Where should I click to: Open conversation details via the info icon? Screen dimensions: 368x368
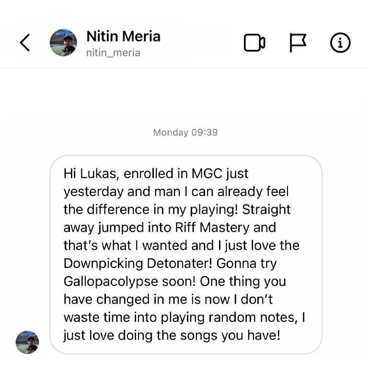[x=340, y=43]
